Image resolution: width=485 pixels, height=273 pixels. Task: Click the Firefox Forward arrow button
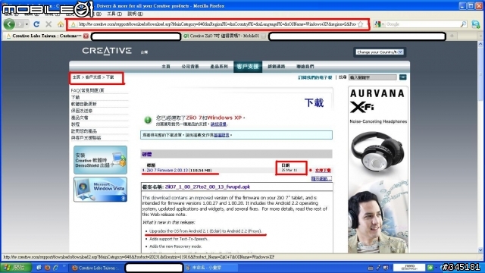pyautogui.click(x=20, y=24)
